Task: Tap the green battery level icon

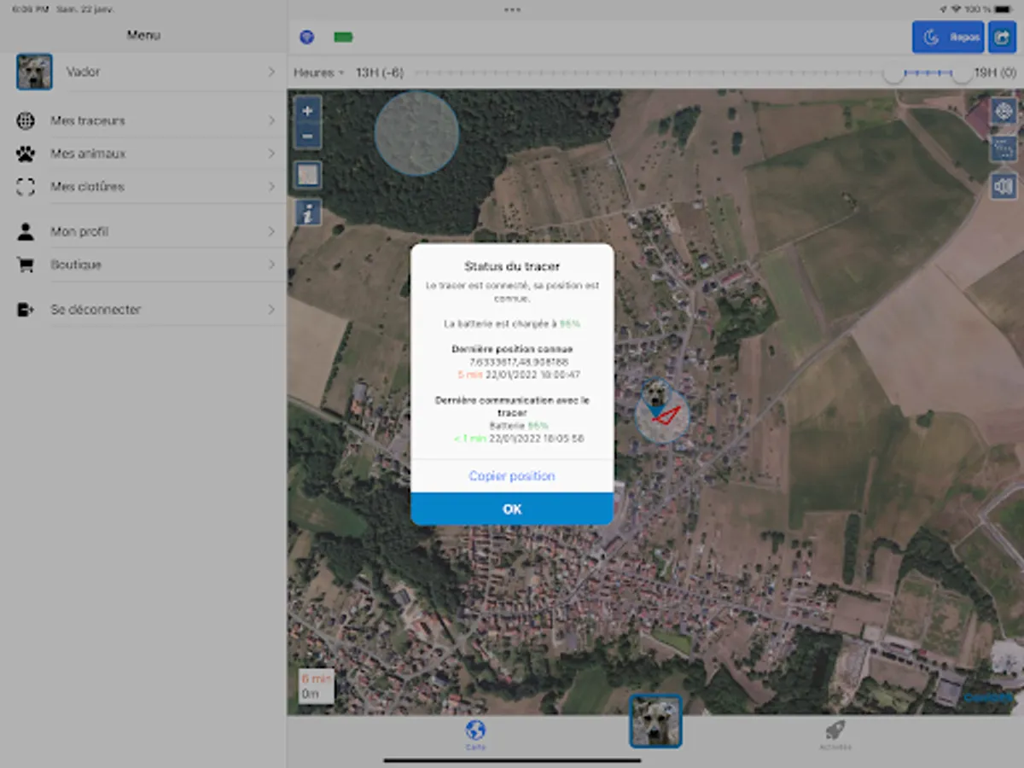Action: point(343,38)
